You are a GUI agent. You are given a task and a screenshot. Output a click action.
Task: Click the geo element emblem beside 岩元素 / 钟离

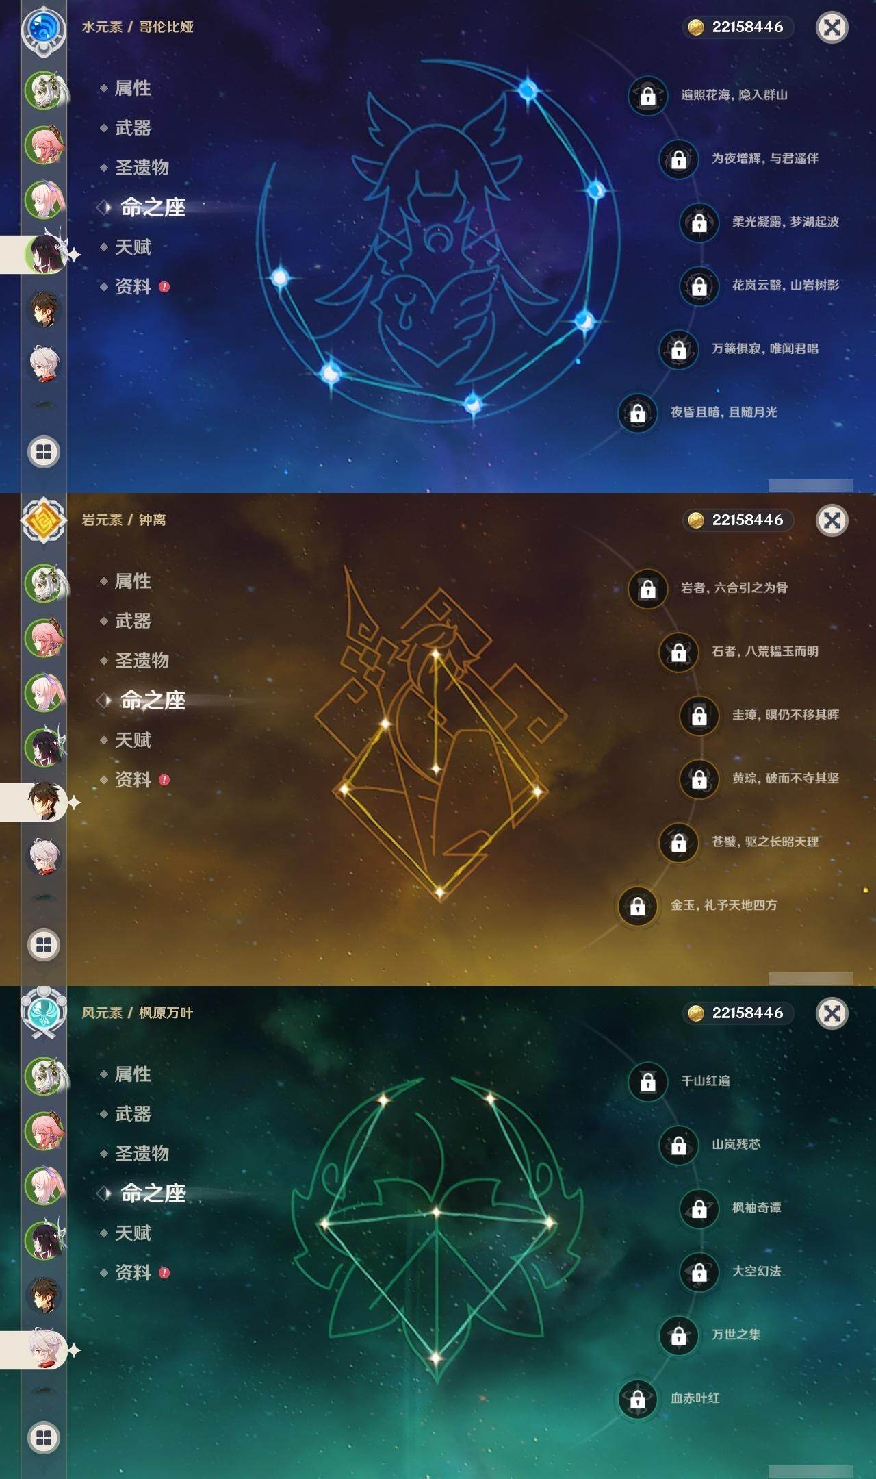click(44, 520)
